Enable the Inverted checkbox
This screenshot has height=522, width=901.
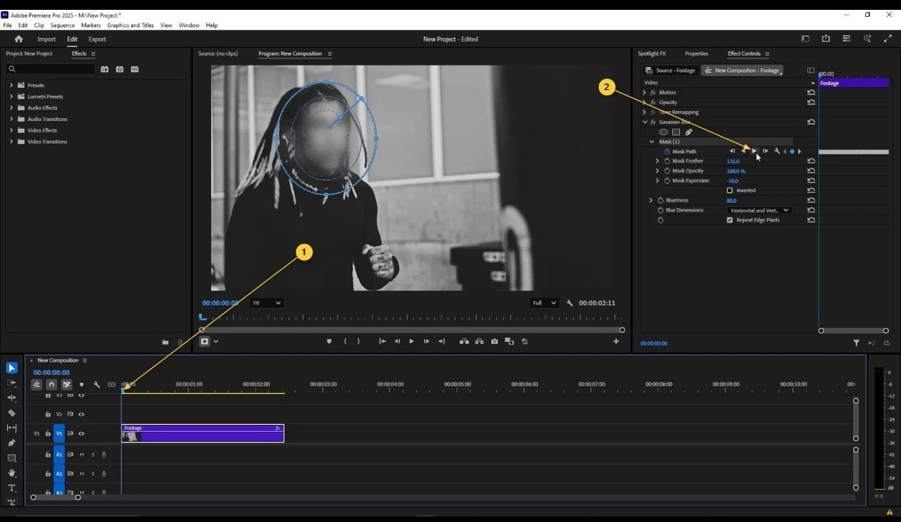[x=729, y=191]
